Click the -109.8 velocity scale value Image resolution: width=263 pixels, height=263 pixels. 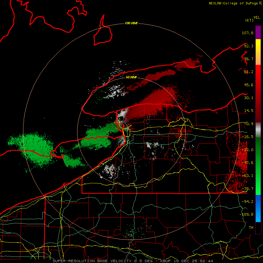[x=246, y=214]
